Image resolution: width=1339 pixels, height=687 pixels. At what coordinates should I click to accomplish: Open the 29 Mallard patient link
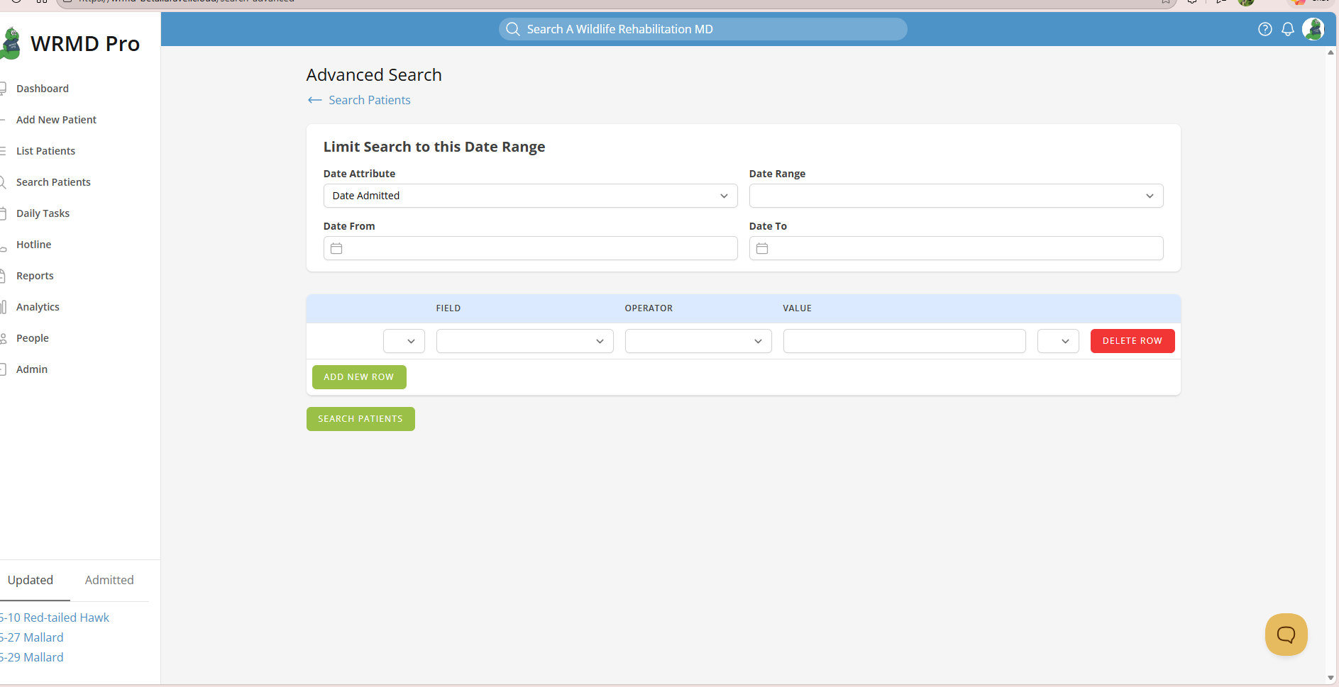pyautogui.click(x=32, y=657)
